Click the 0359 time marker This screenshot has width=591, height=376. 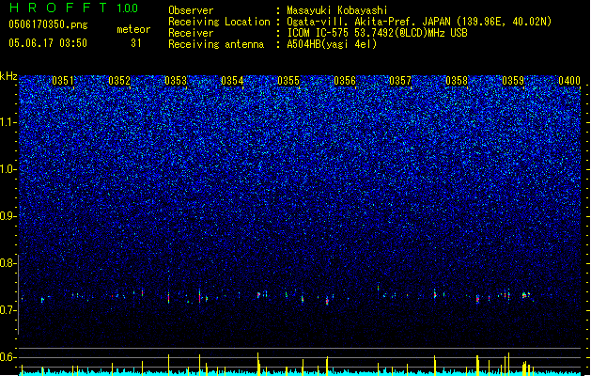tap(513, 81)
